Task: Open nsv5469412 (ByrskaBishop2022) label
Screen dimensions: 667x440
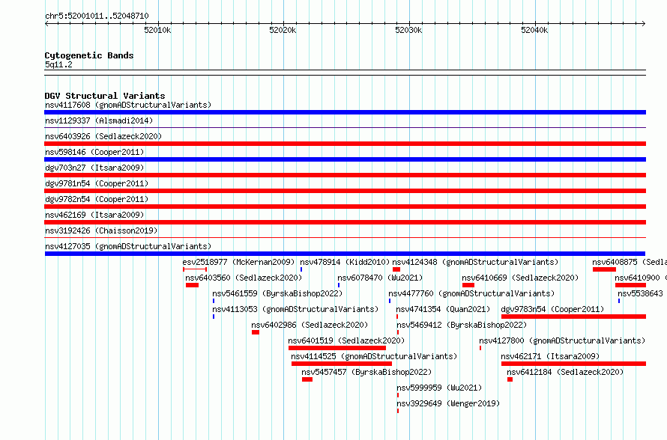Action: click(x=461, y=325)
